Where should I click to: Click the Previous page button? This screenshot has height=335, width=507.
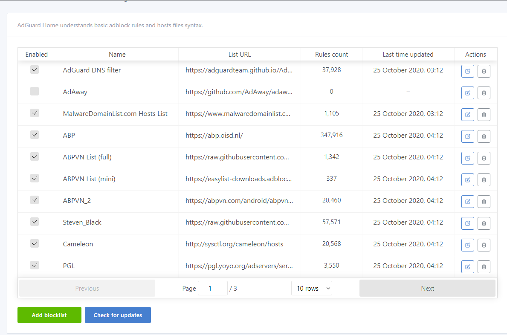tap(87, 288)
